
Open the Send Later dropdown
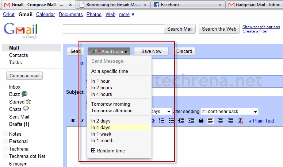click(x=109, y=51)
